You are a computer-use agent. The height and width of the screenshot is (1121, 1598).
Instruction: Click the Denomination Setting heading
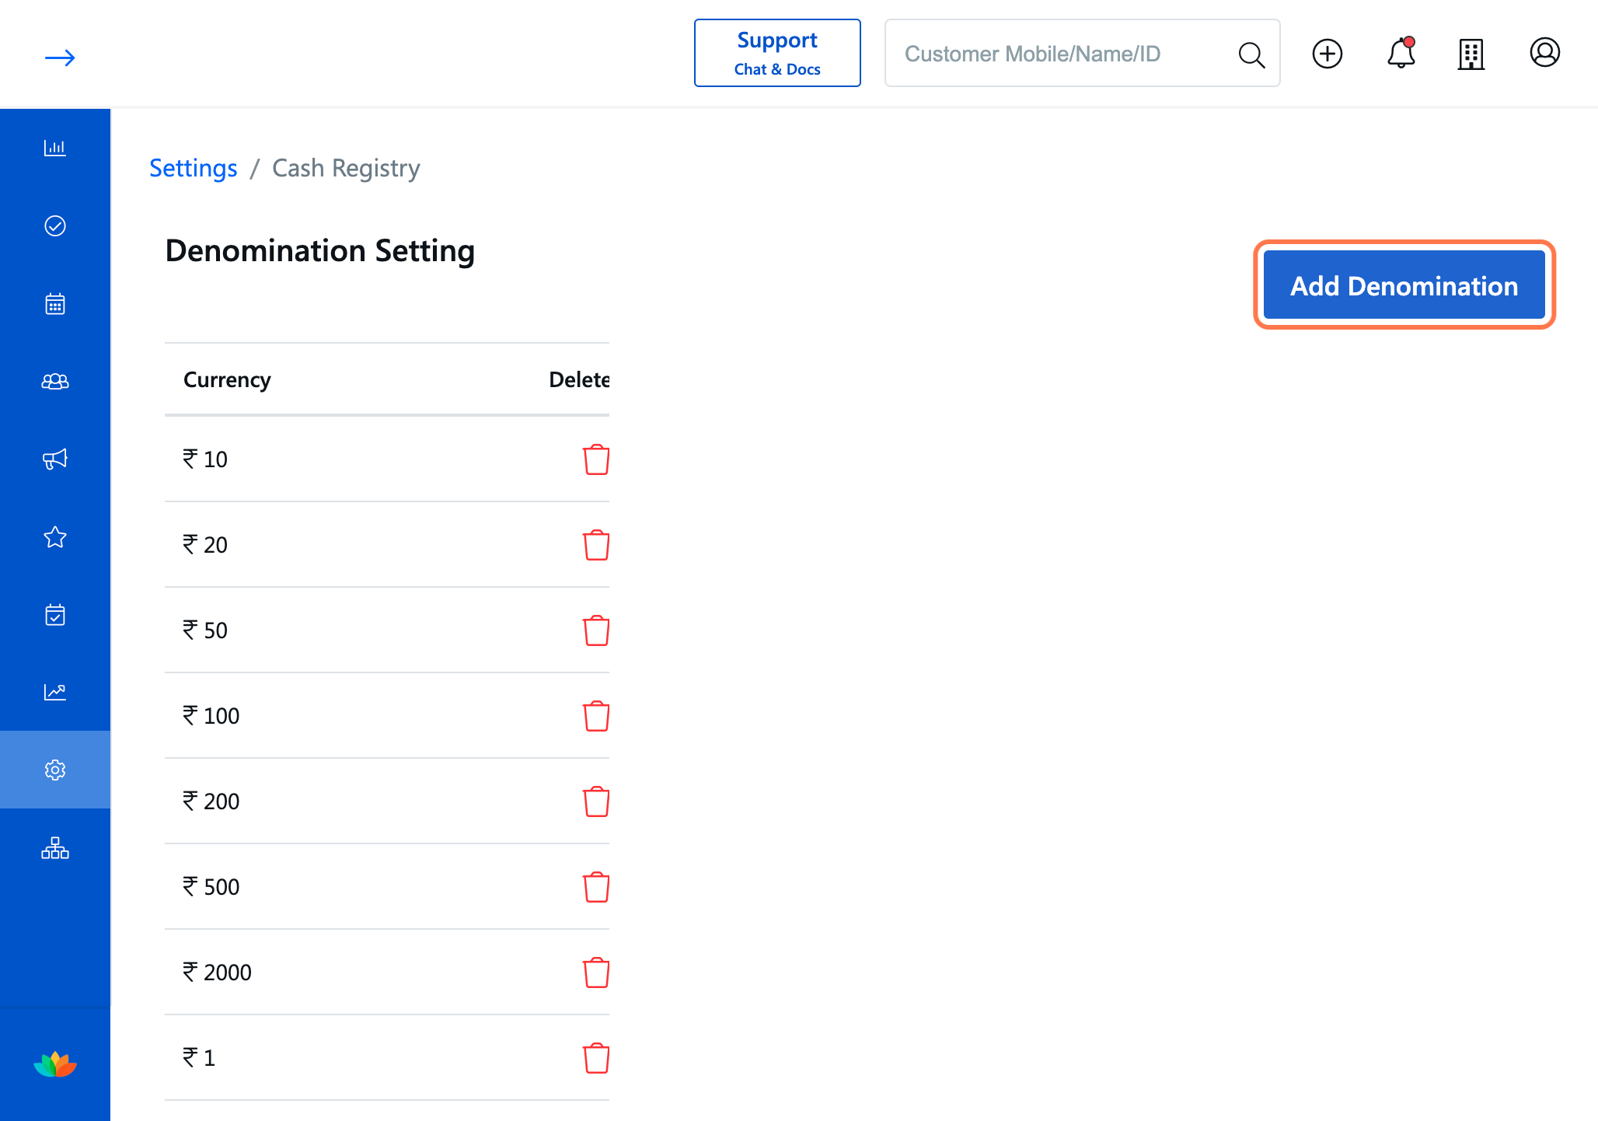pos(320,252)
